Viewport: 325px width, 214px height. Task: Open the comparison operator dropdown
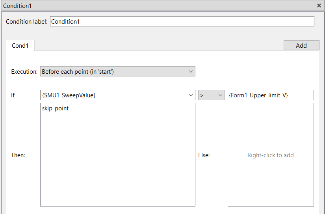click(212, 95)
